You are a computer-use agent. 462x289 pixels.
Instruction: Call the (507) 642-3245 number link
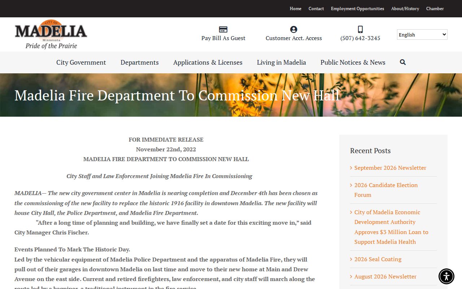[x=360, y=38]
